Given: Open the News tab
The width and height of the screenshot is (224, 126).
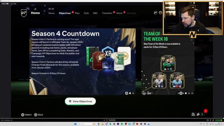Looking at the screenshot, I should (x=51, y=13).
